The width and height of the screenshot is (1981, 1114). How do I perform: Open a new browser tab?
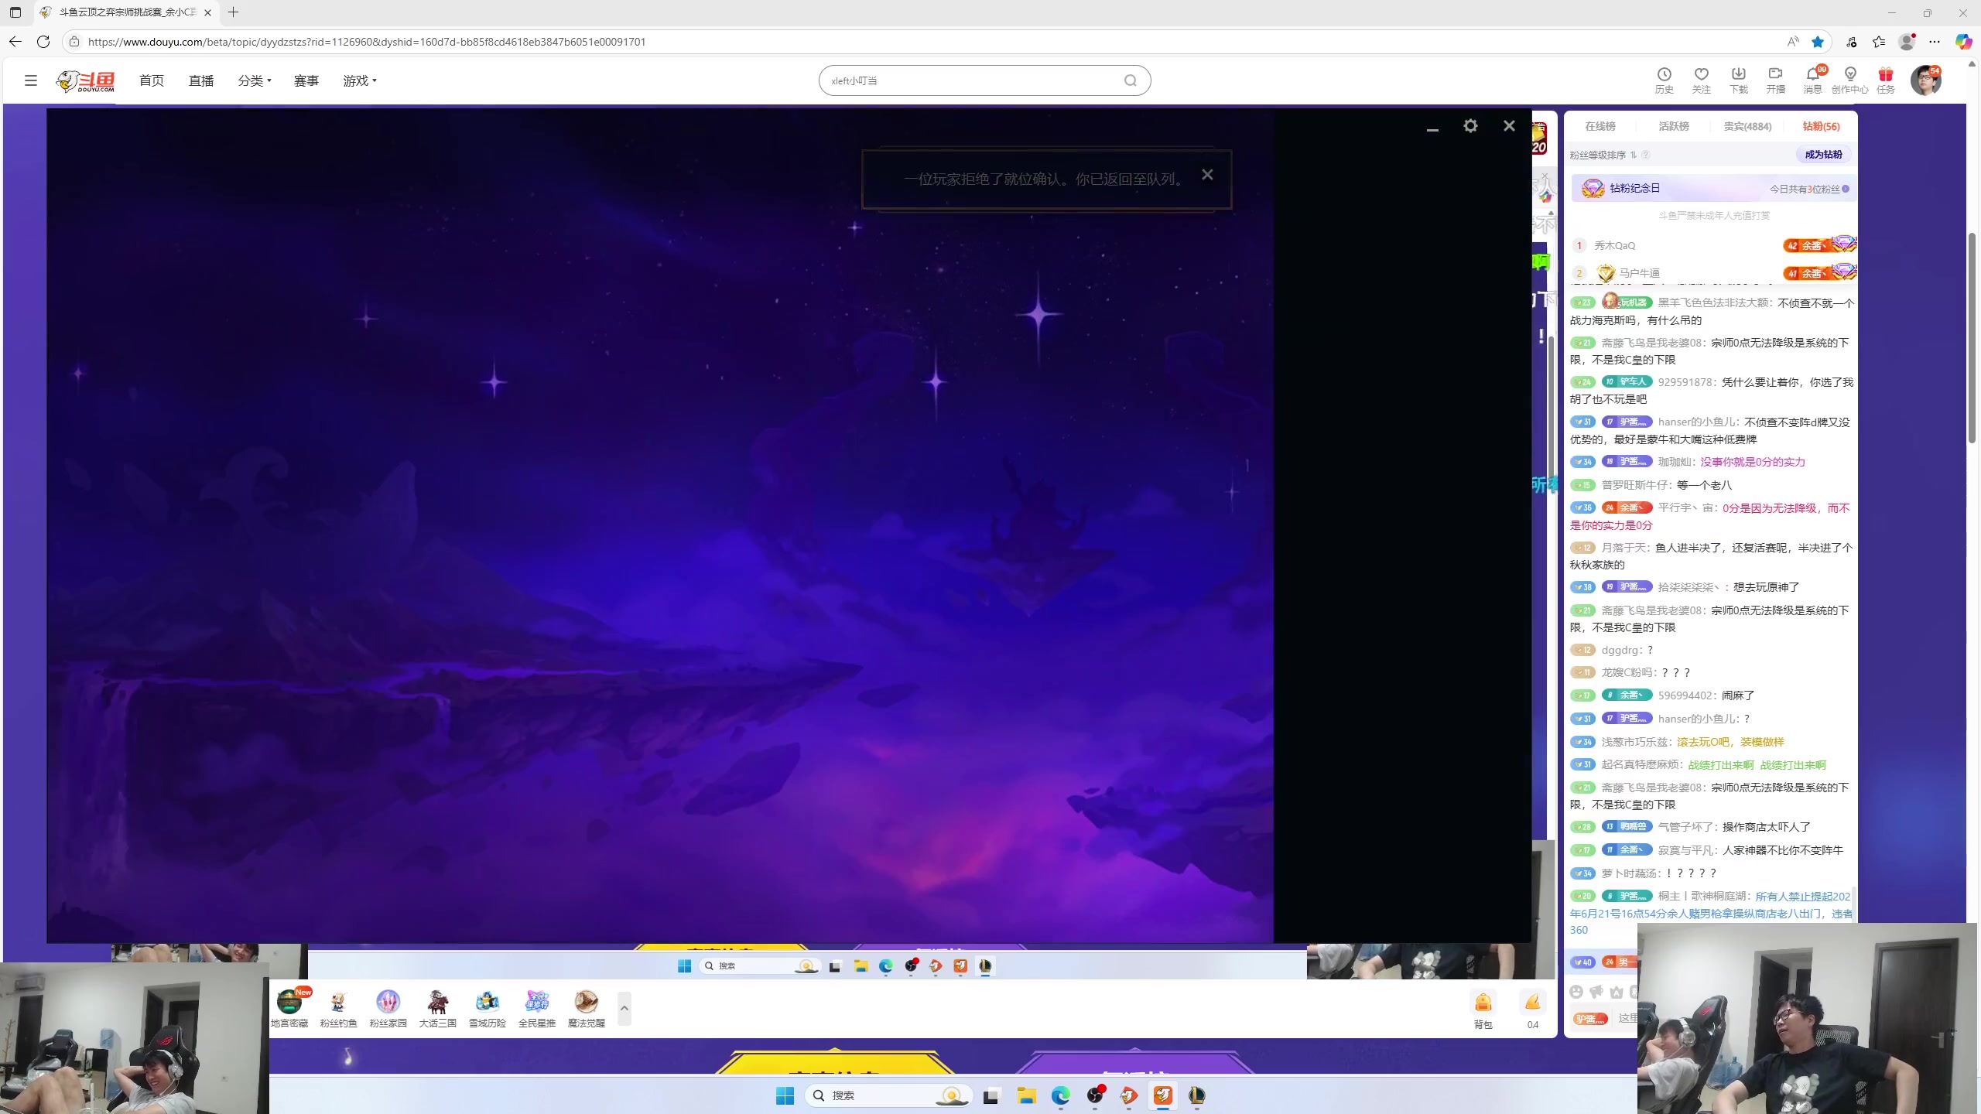point(234,12)
